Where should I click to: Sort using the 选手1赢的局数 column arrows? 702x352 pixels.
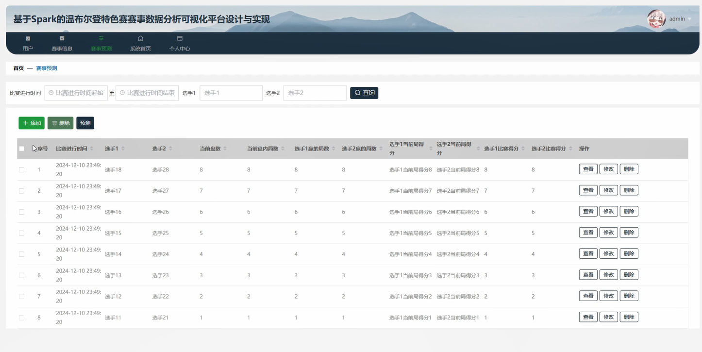click(334, 149)
